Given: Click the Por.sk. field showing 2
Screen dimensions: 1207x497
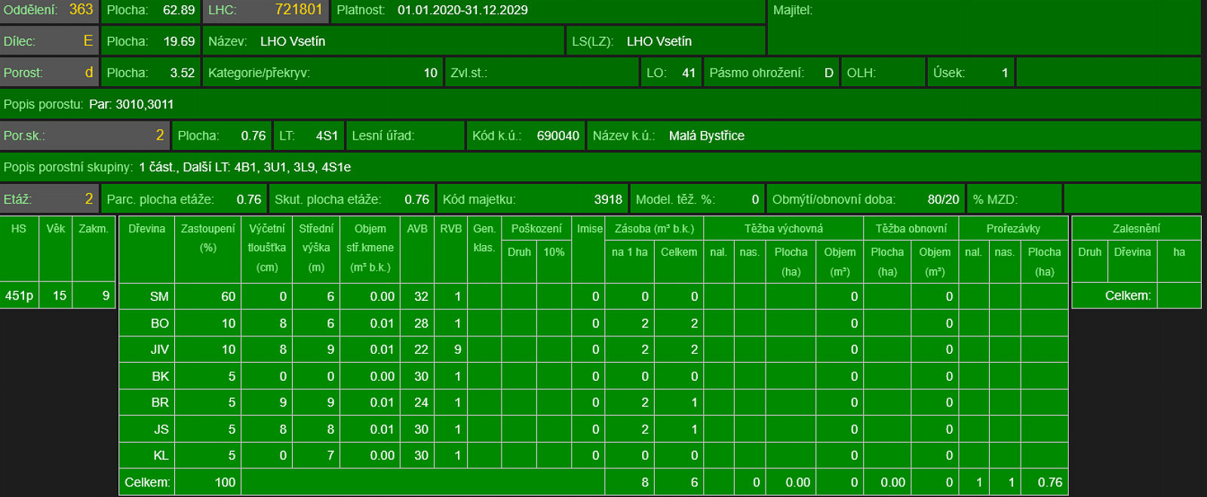Looking at the screenshot, I should 85,136.
